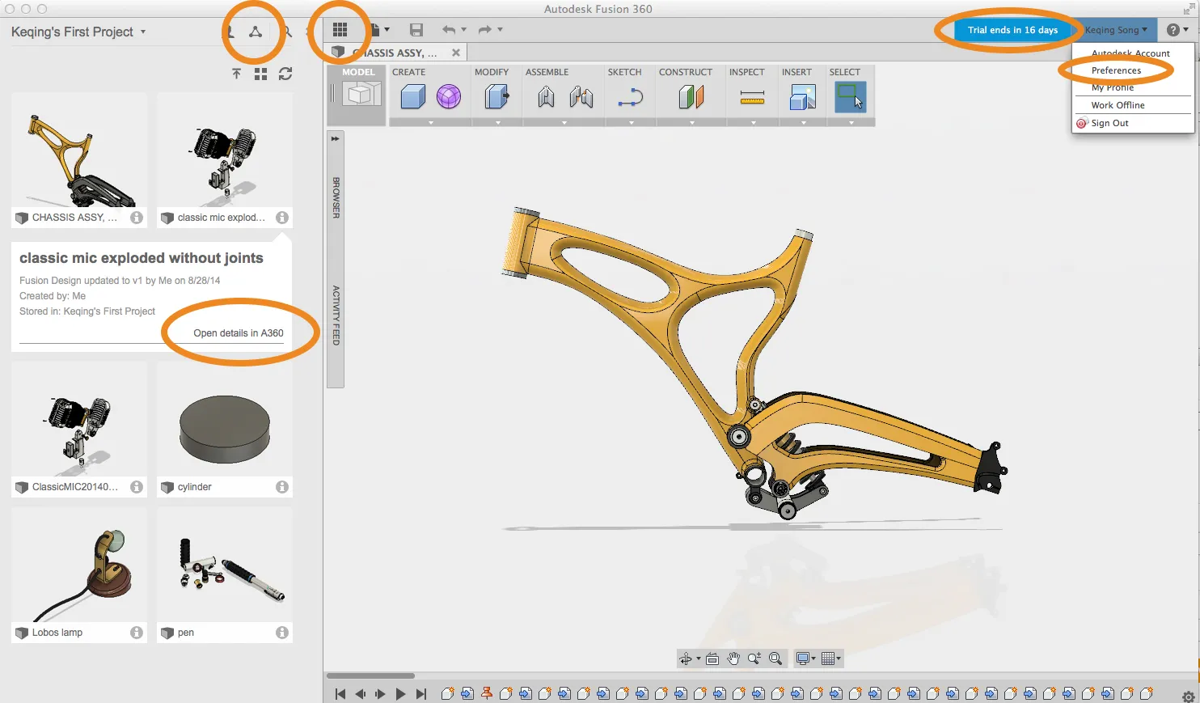Screen dimensions: 1200x703
Task: Open the Create sphere tool icon
Action: 450,96
